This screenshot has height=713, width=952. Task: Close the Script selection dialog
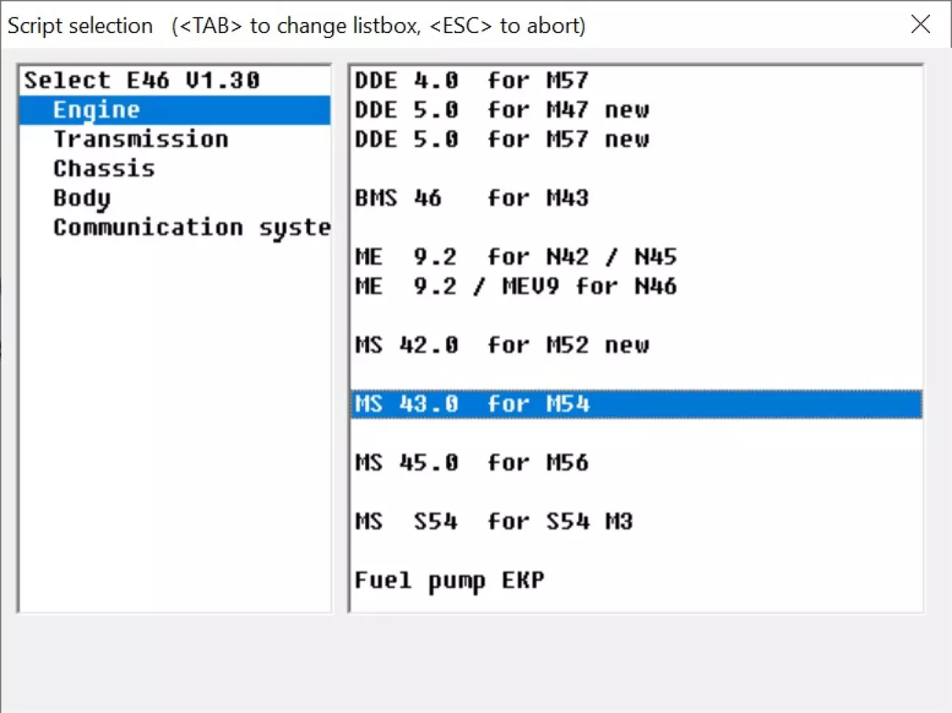click(x=920, y=24)
